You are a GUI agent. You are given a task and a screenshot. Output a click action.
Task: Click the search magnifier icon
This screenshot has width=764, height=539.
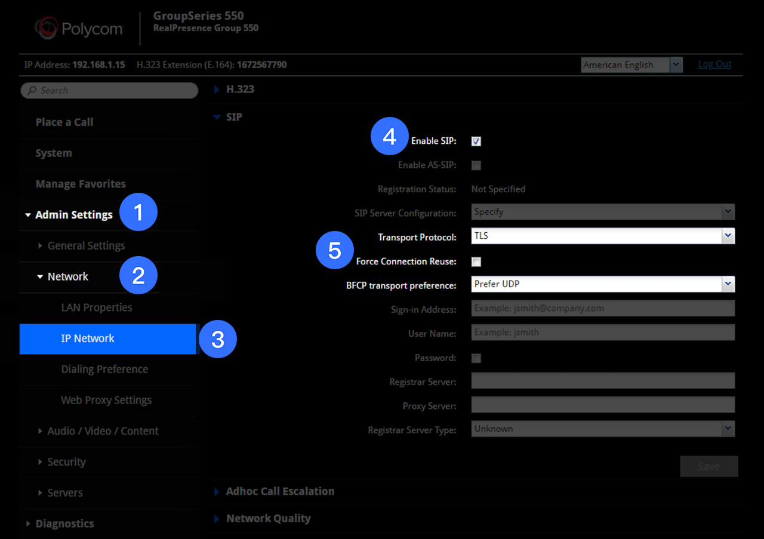coord(32,91)
